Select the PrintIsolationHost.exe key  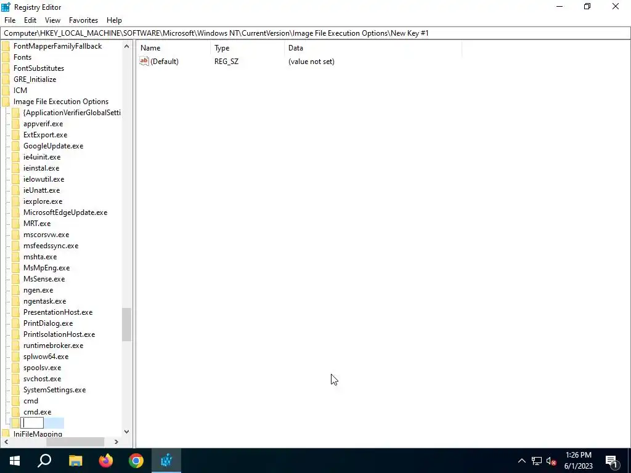(x=59, y=334)
